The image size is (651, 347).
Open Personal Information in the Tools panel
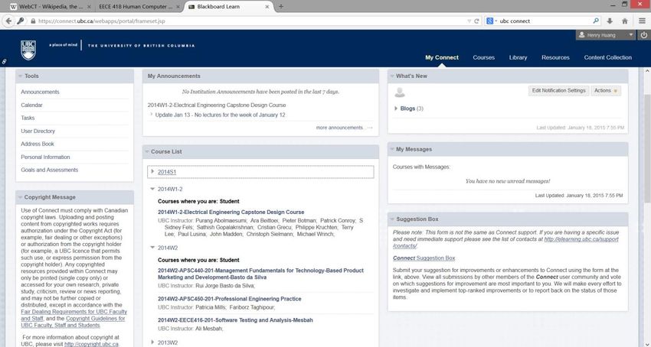[x=45, y=157]
